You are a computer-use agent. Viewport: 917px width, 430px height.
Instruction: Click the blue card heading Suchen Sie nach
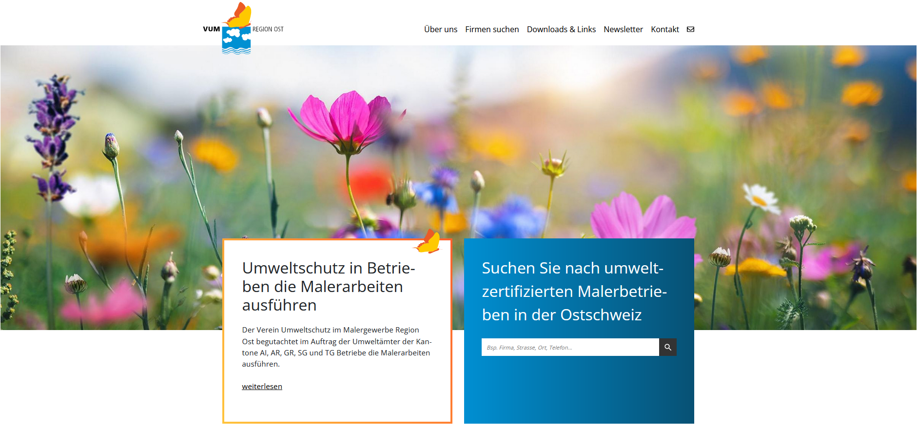[574, 291]
